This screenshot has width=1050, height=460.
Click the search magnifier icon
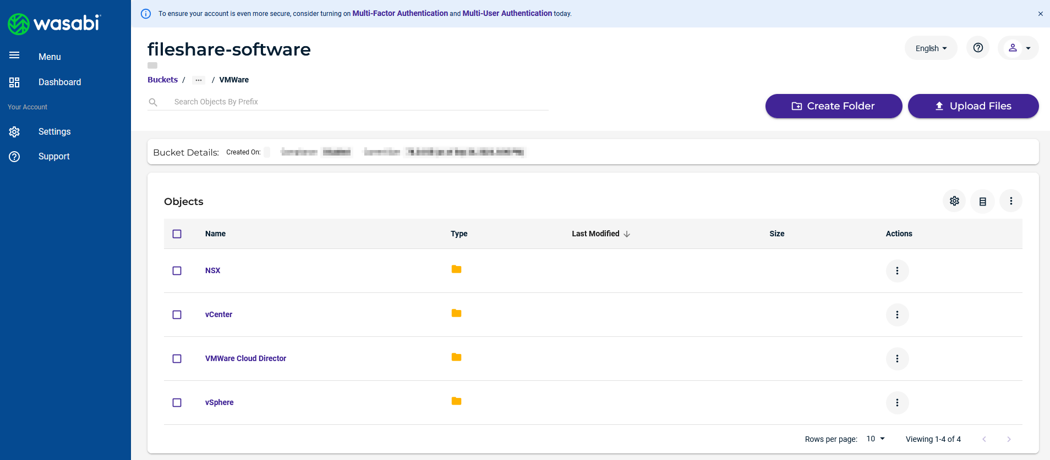point(154,102)
